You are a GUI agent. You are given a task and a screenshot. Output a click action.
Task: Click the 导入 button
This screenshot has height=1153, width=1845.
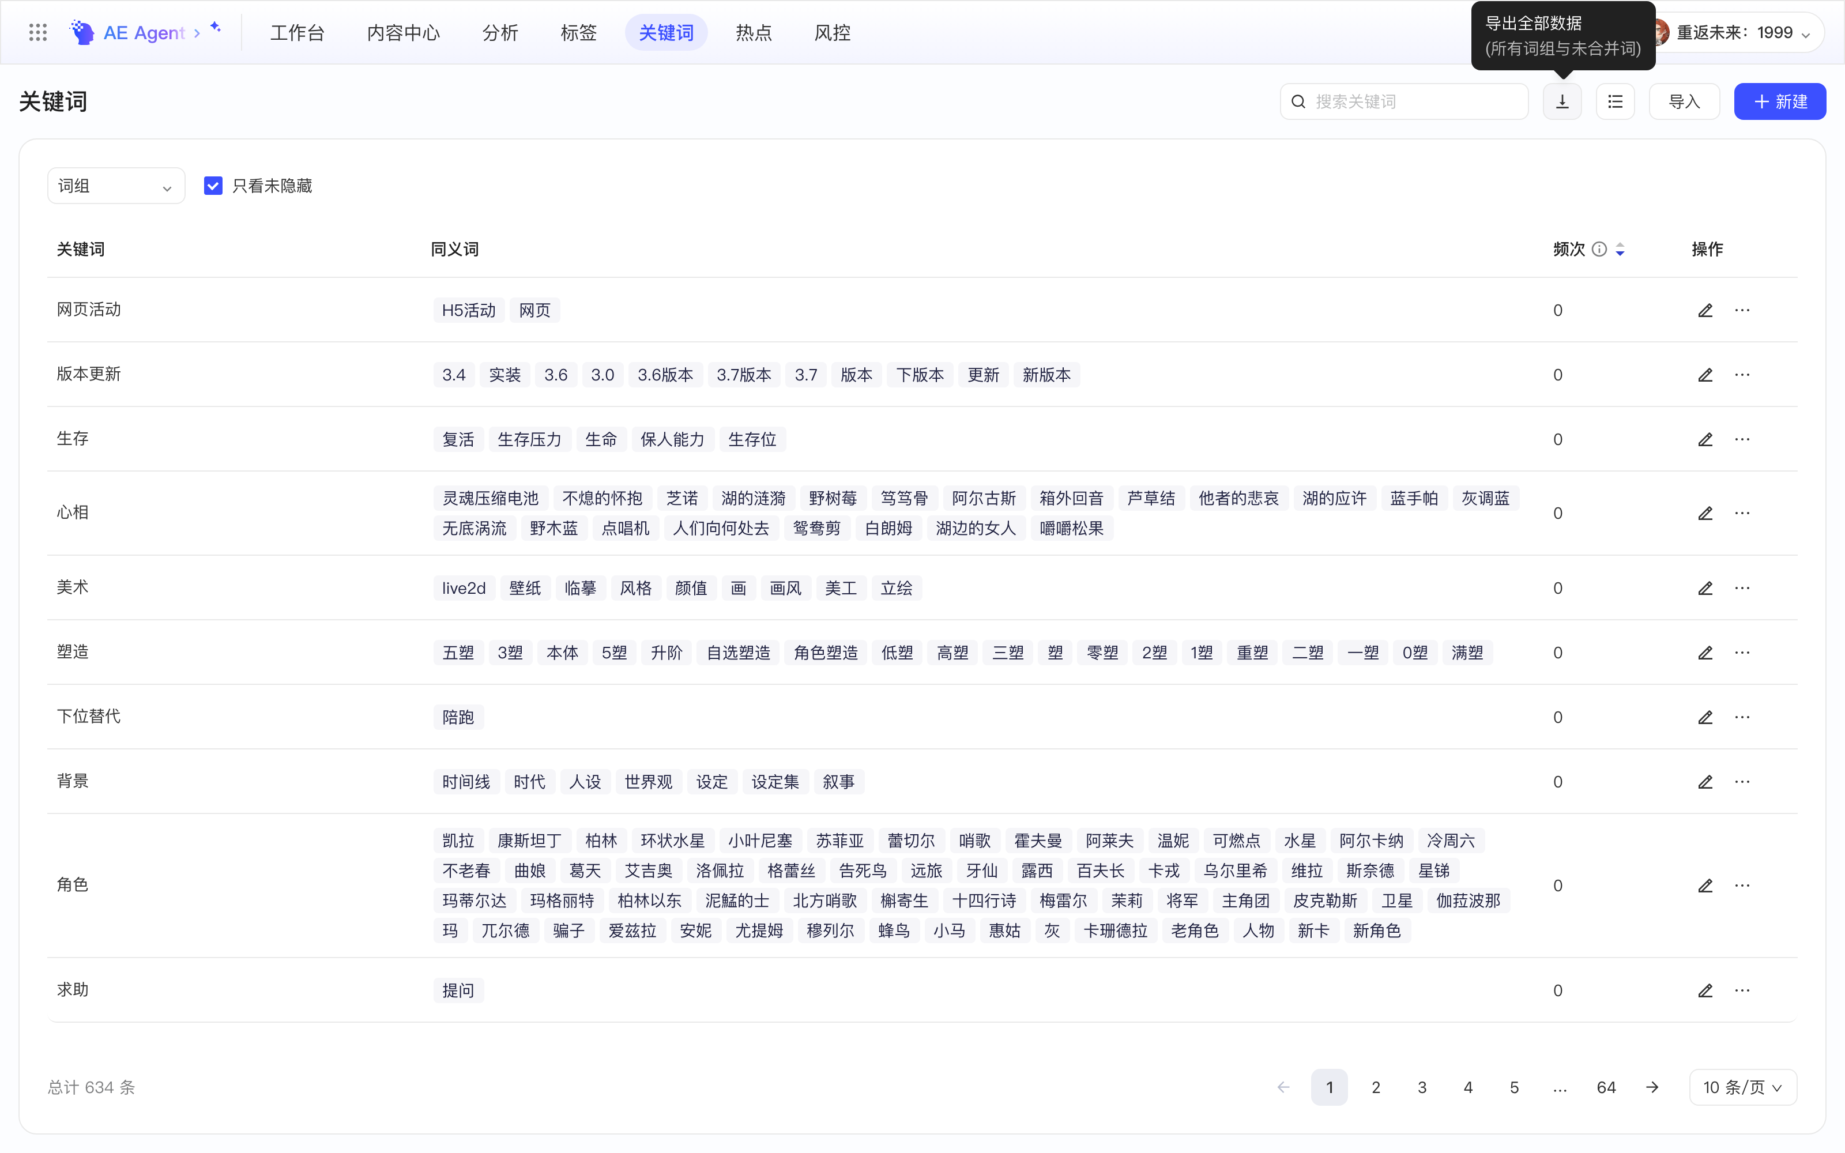point(1684,101)
